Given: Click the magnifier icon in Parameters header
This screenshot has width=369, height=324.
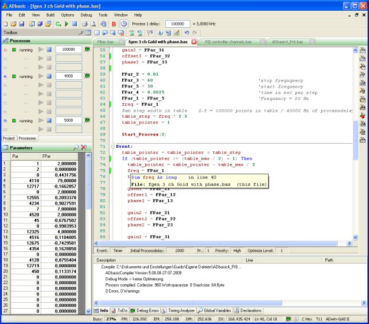Looking at the screenshot, I should [76, 147].
